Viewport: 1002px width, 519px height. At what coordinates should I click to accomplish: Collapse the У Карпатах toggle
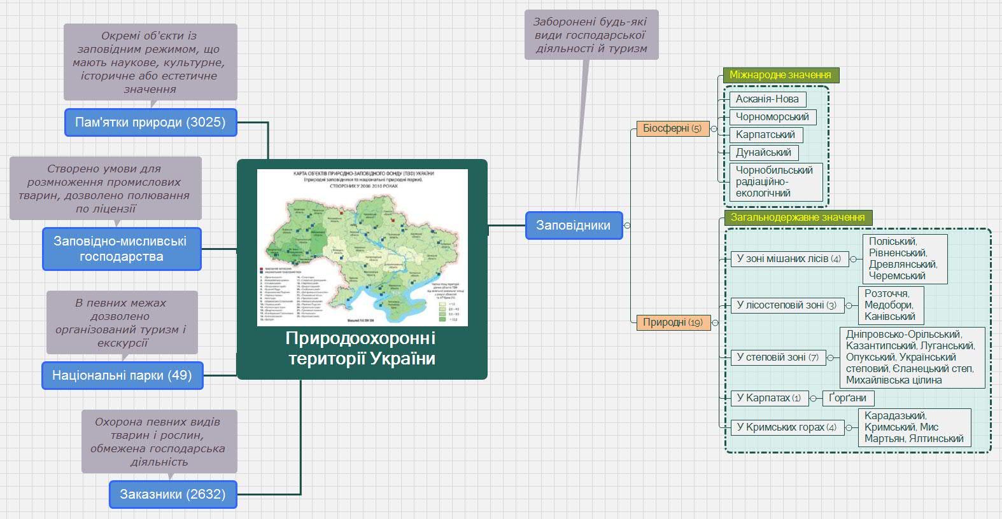[x=814, y=398]
